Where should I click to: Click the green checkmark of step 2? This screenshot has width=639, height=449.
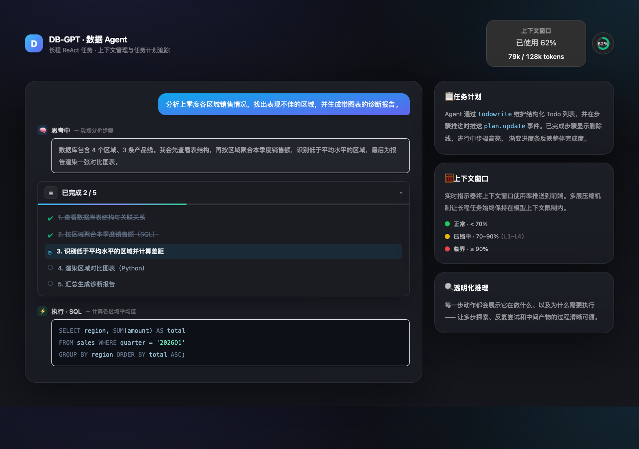tap(50, 234)
